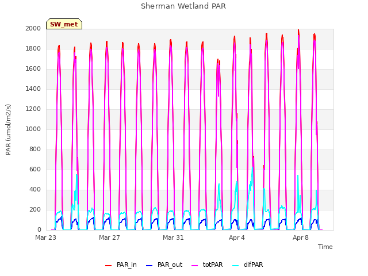Viewport: 368px width, 276px height.
Task: Click the Mar 31 x-axis tick label
Action: click(x=173, y=237)
